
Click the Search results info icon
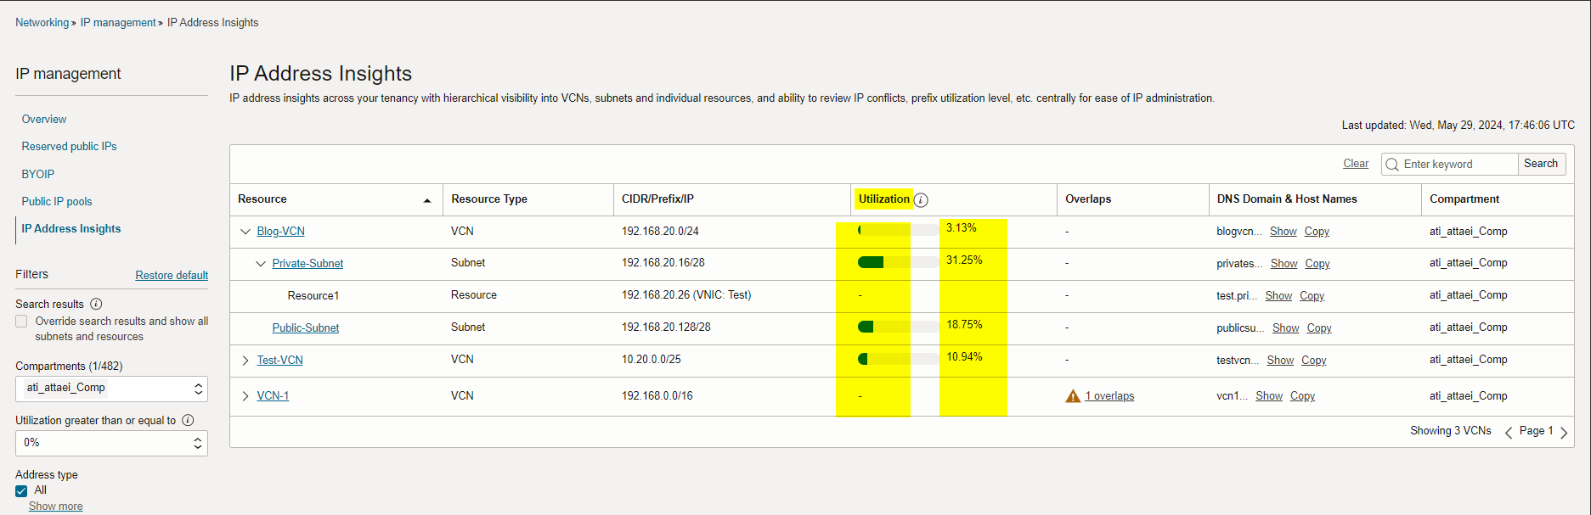(96, 304)
